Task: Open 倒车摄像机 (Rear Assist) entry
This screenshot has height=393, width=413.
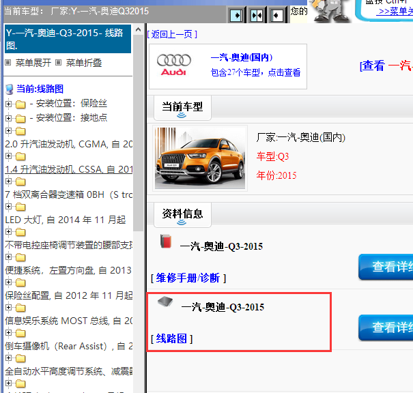Action: coord(68,346)
